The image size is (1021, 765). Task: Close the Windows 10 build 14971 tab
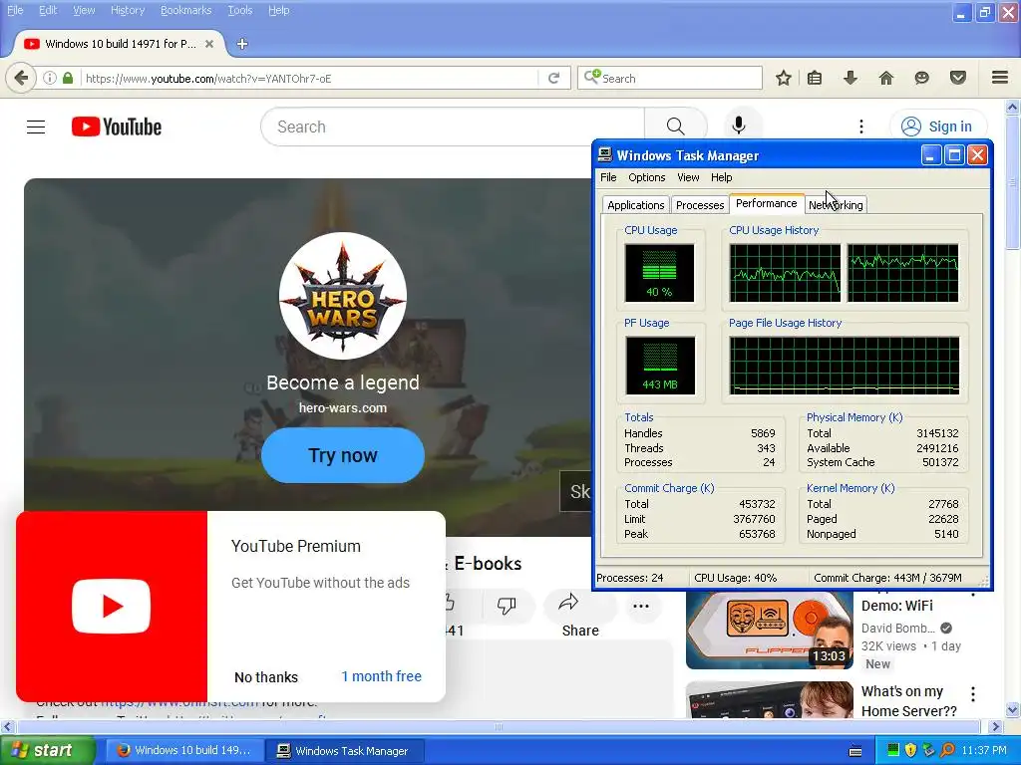pyautogui.click(x=209, y=44)
